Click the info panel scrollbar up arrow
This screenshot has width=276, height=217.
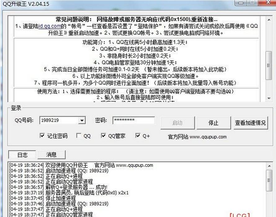pos(269,20)
